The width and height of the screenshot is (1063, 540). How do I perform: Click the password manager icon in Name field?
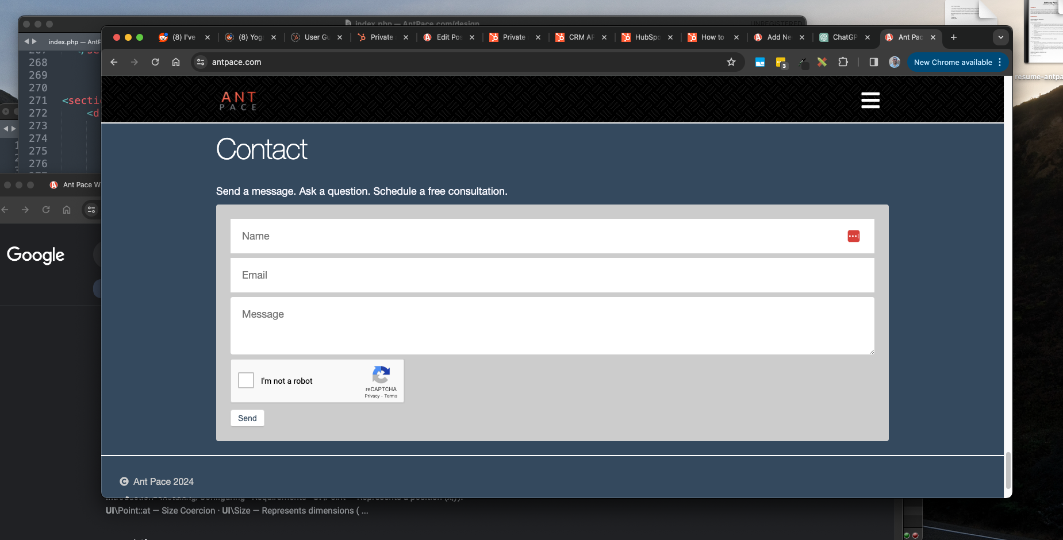854,236
